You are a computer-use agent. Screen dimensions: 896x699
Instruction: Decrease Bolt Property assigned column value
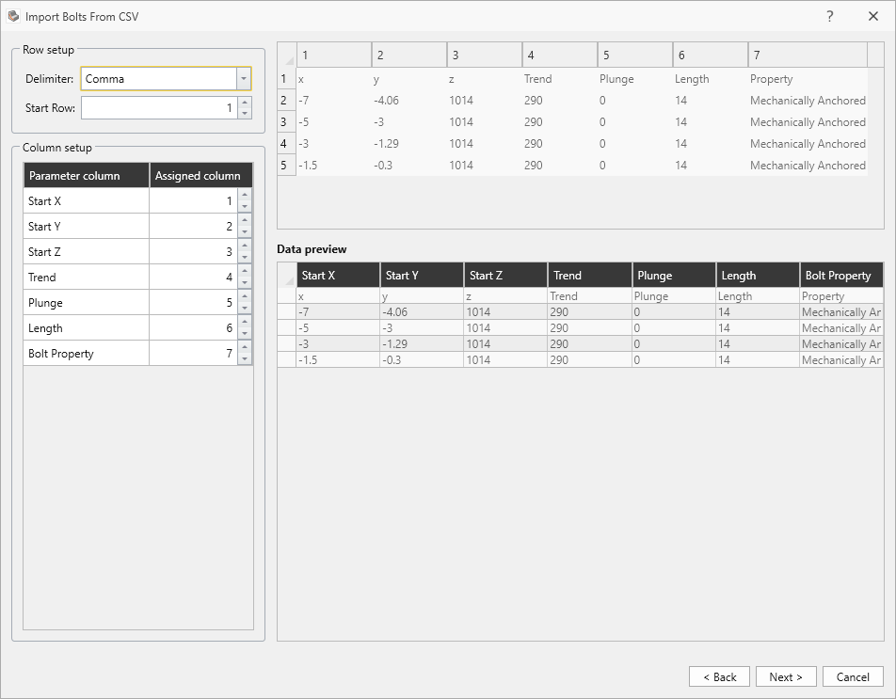coord(245,359)
